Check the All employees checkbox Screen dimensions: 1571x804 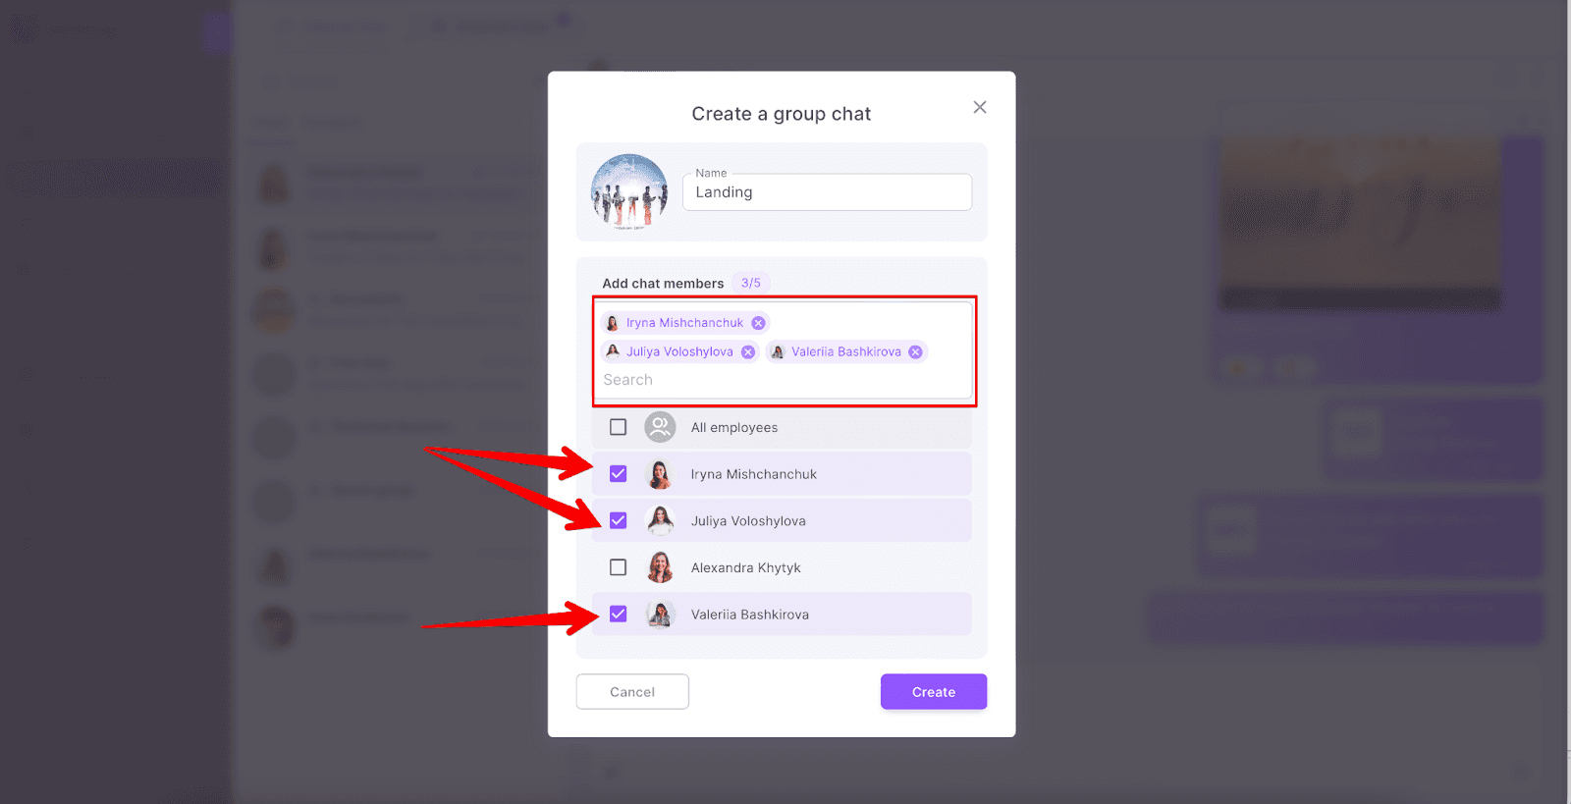tap(618, 427)
